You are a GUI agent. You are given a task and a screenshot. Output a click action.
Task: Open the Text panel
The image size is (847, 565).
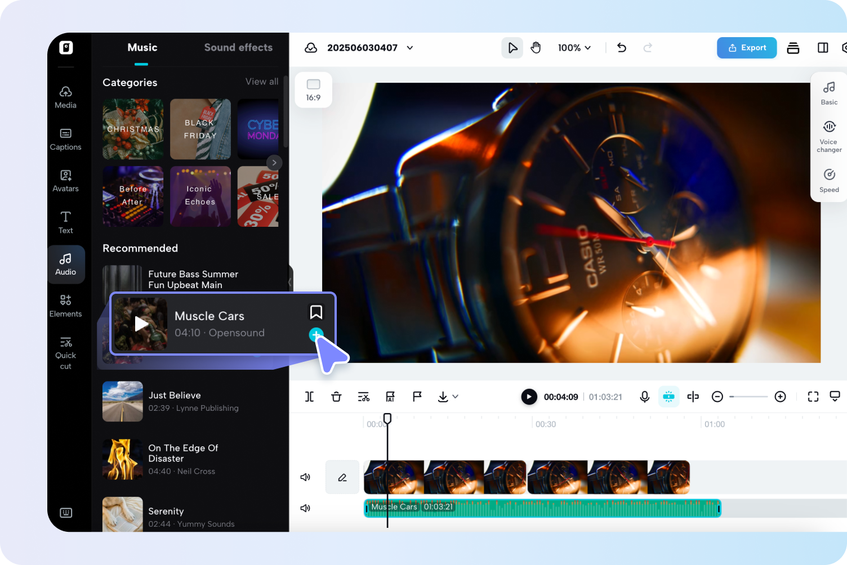[x=65, y=222]
